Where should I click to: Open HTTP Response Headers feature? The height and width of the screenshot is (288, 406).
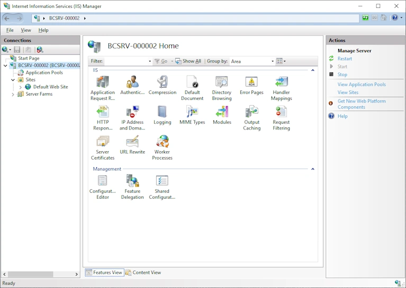coord(103,118)
